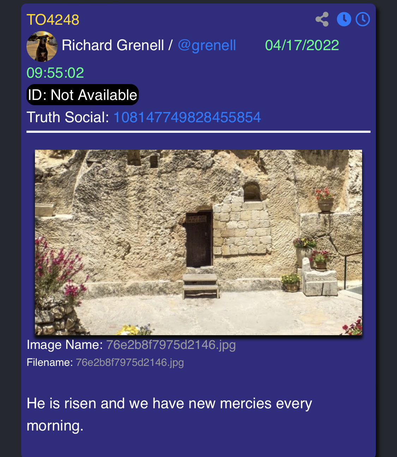
Task: Click the 04/17/2022 post date
Action: coord(302,45)
